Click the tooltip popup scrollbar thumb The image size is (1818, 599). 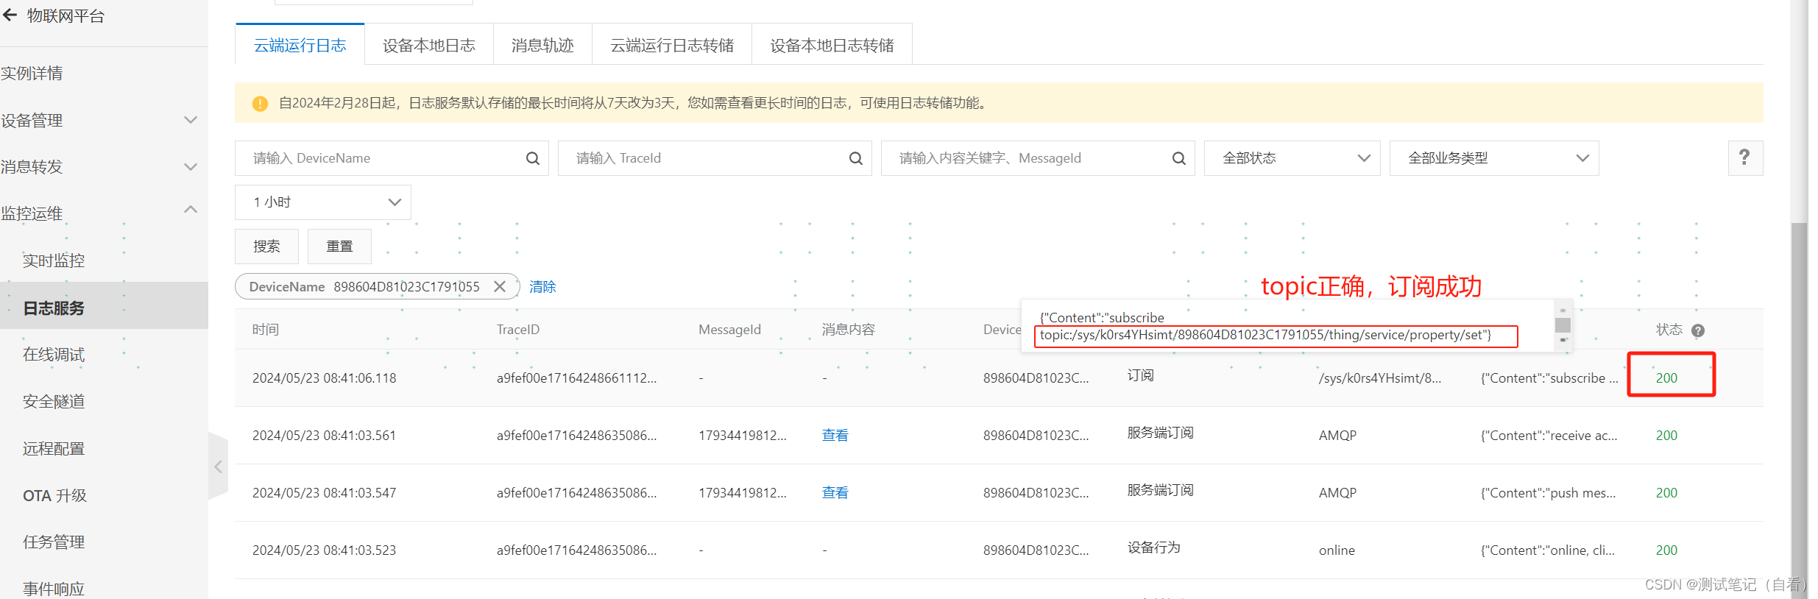coord(1563,325)
